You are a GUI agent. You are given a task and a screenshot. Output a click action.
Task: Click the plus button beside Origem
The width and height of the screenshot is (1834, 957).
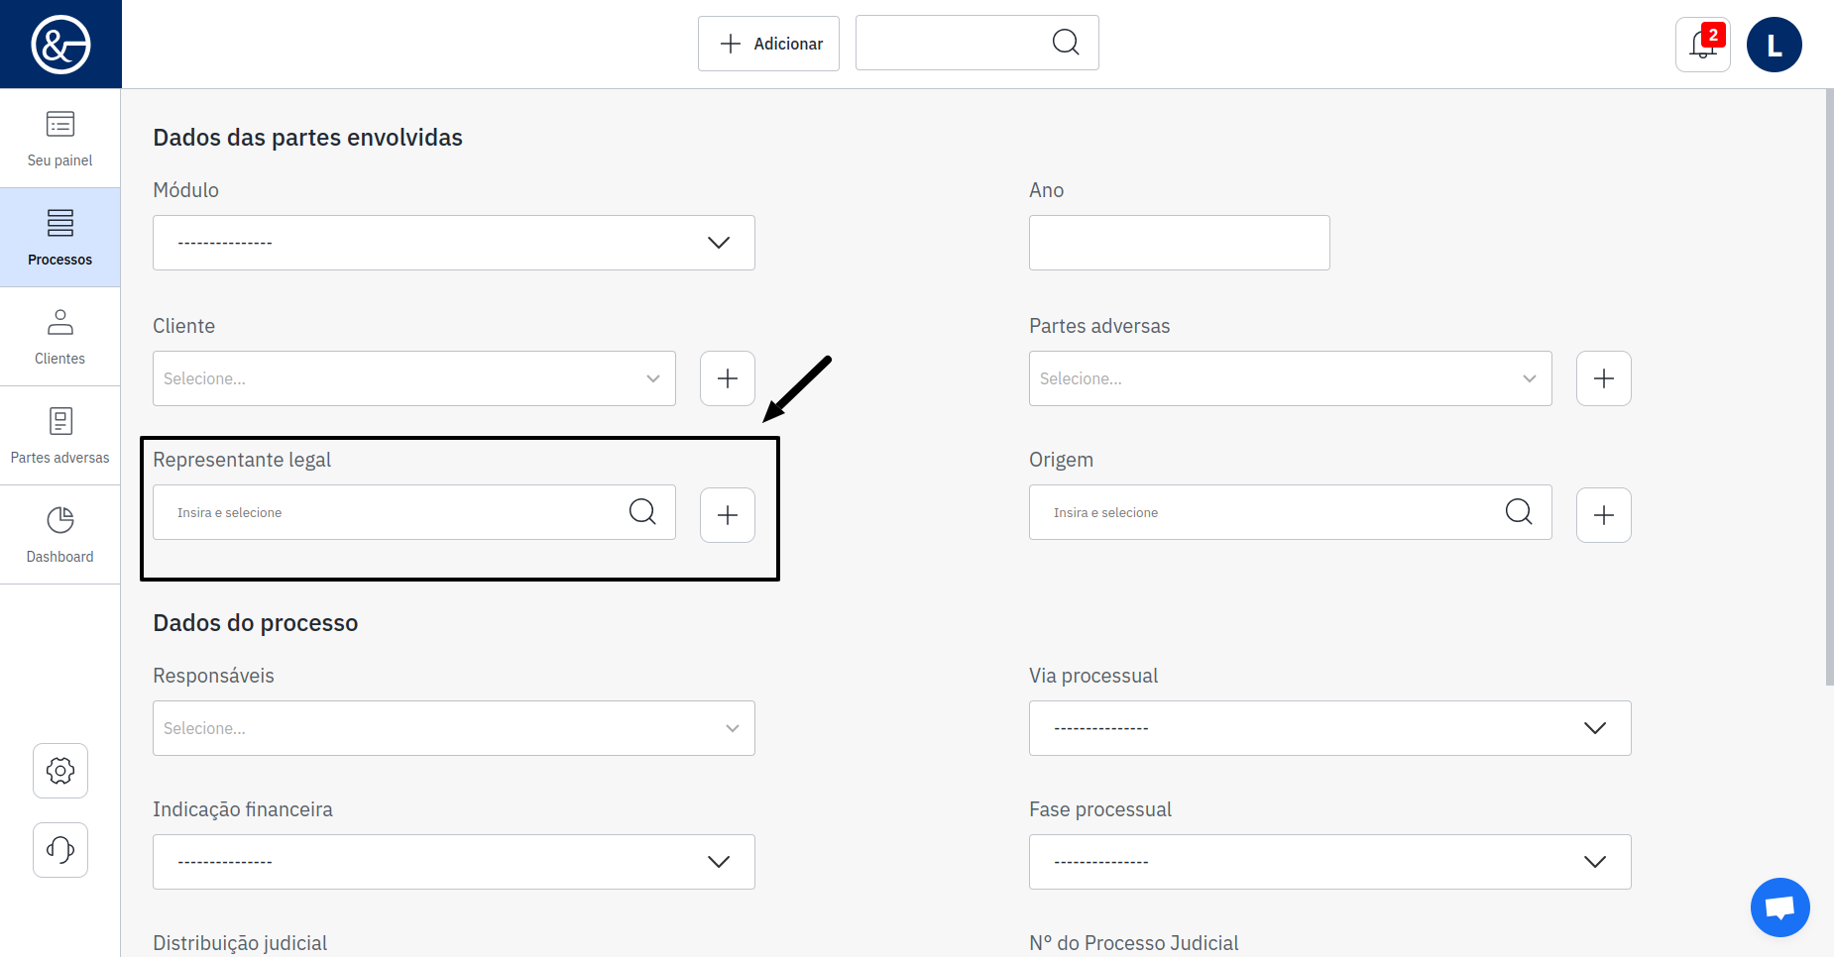(1603, 515)
